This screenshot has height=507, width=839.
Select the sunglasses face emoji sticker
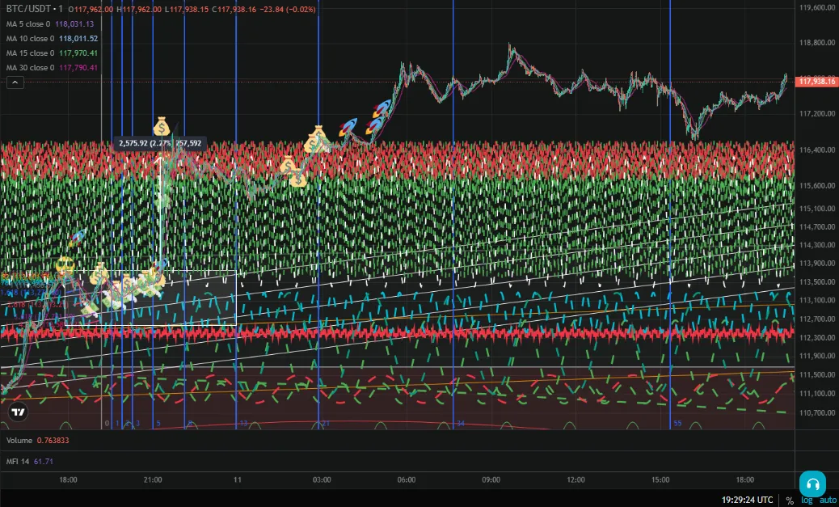click(65, 265)
